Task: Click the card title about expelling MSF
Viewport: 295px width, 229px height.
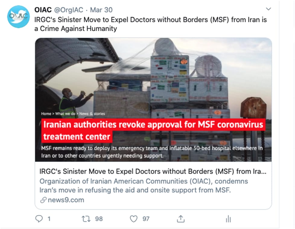Action: 153,172
